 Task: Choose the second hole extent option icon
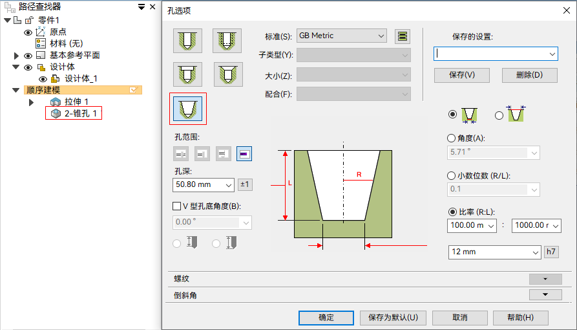pyautogui.click(x=202, y=154)
